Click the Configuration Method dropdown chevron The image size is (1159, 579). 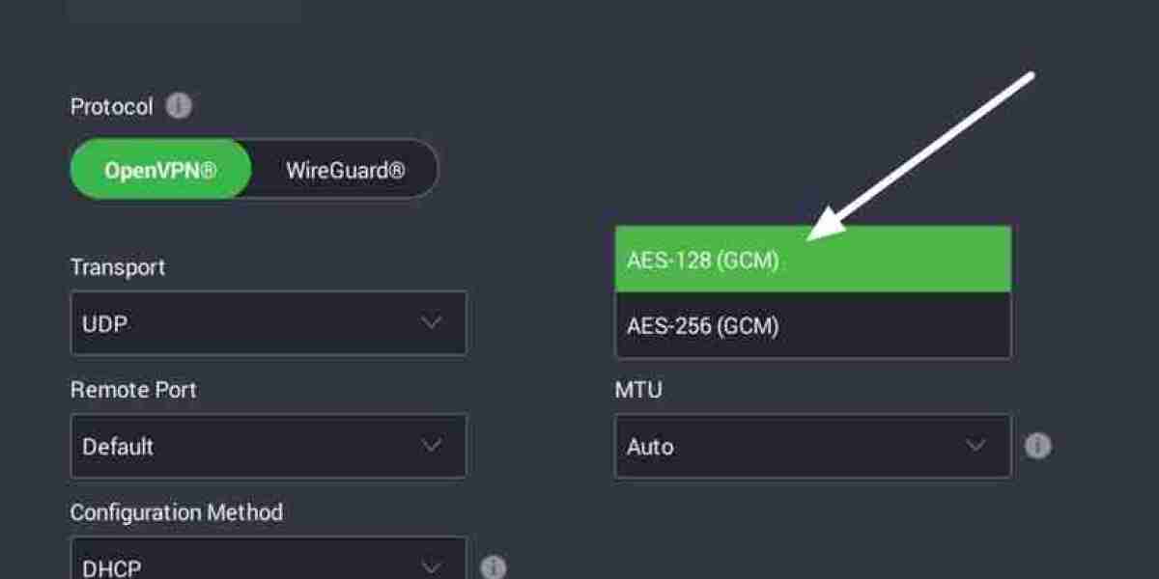point(433,565)
